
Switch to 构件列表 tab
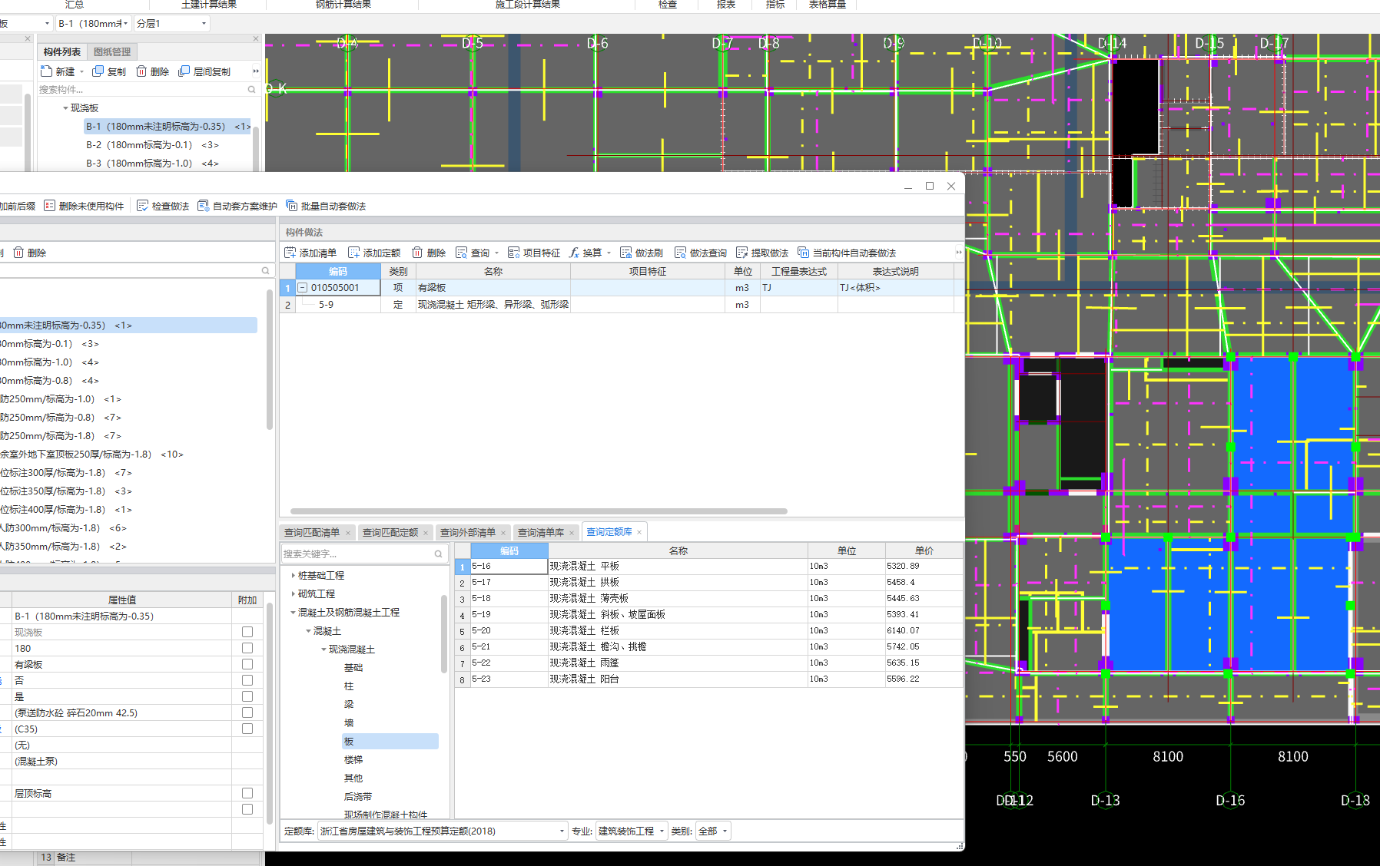[62, 52]
